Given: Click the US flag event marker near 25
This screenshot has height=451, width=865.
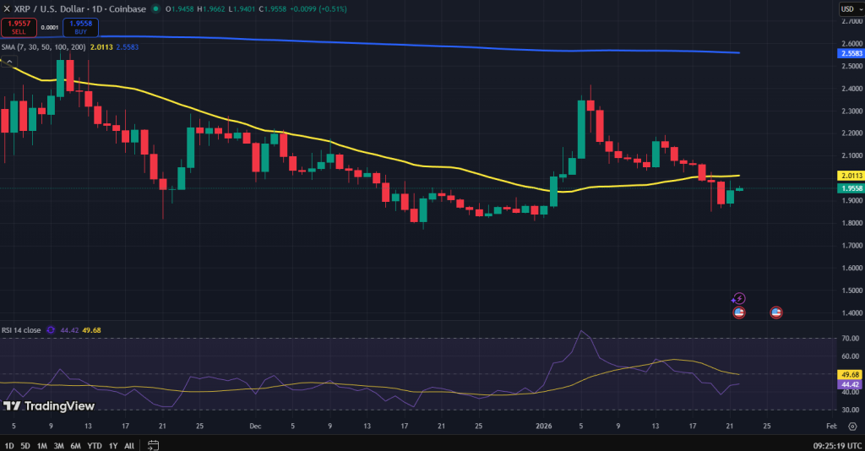Looking at the screenshot, I should tap(776, 312).
